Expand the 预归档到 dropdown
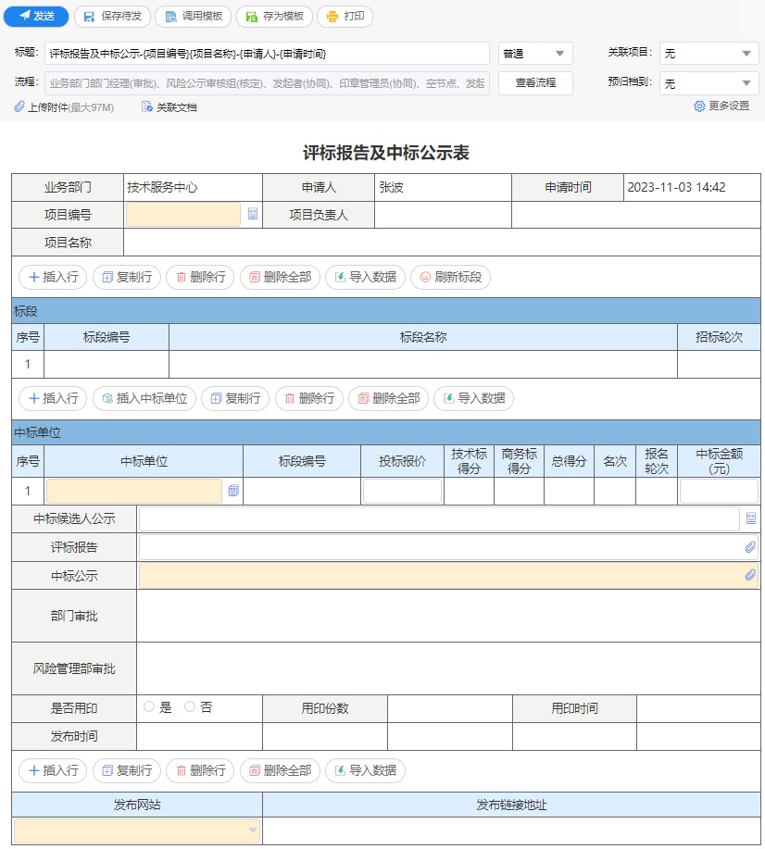765x849 pixels. coord(709,83)
